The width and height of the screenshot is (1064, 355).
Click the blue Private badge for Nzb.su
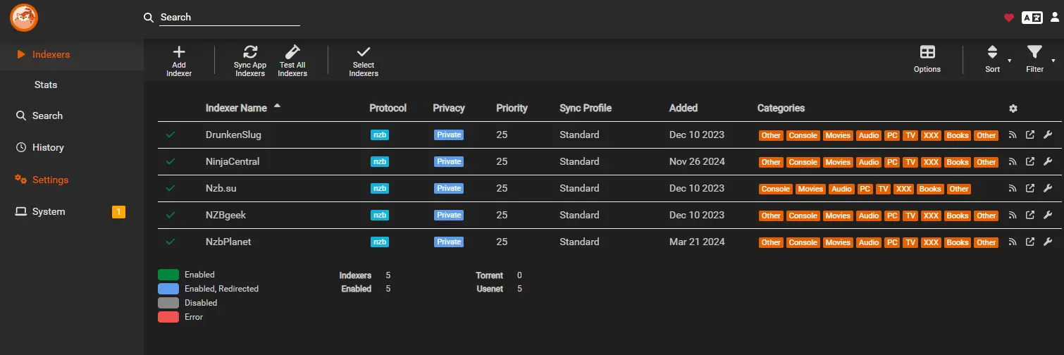coord(449,189)
